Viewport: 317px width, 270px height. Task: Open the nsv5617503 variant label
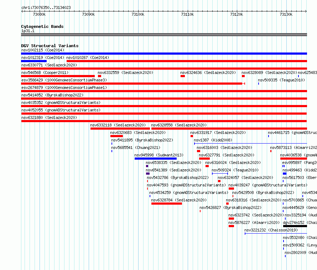(x=300, y=177)
